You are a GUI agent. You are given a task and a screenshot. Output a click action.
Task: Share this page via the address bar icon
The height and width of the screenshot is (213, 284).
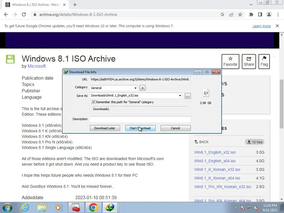[x=231, y=14]
